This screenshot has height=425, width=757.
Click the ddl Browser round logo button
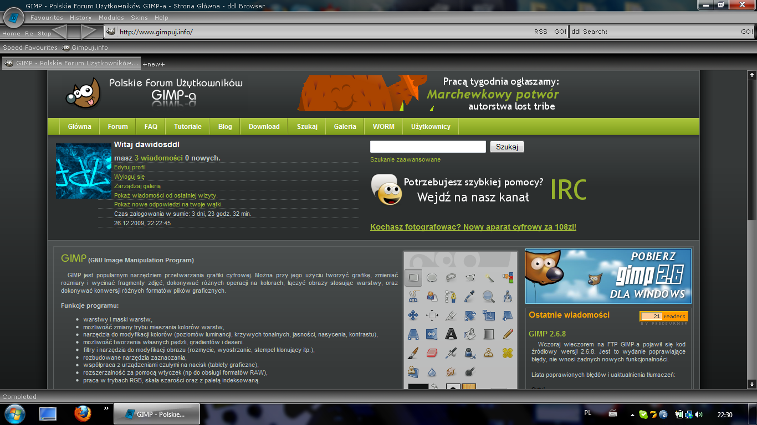[x=13, y=18]
